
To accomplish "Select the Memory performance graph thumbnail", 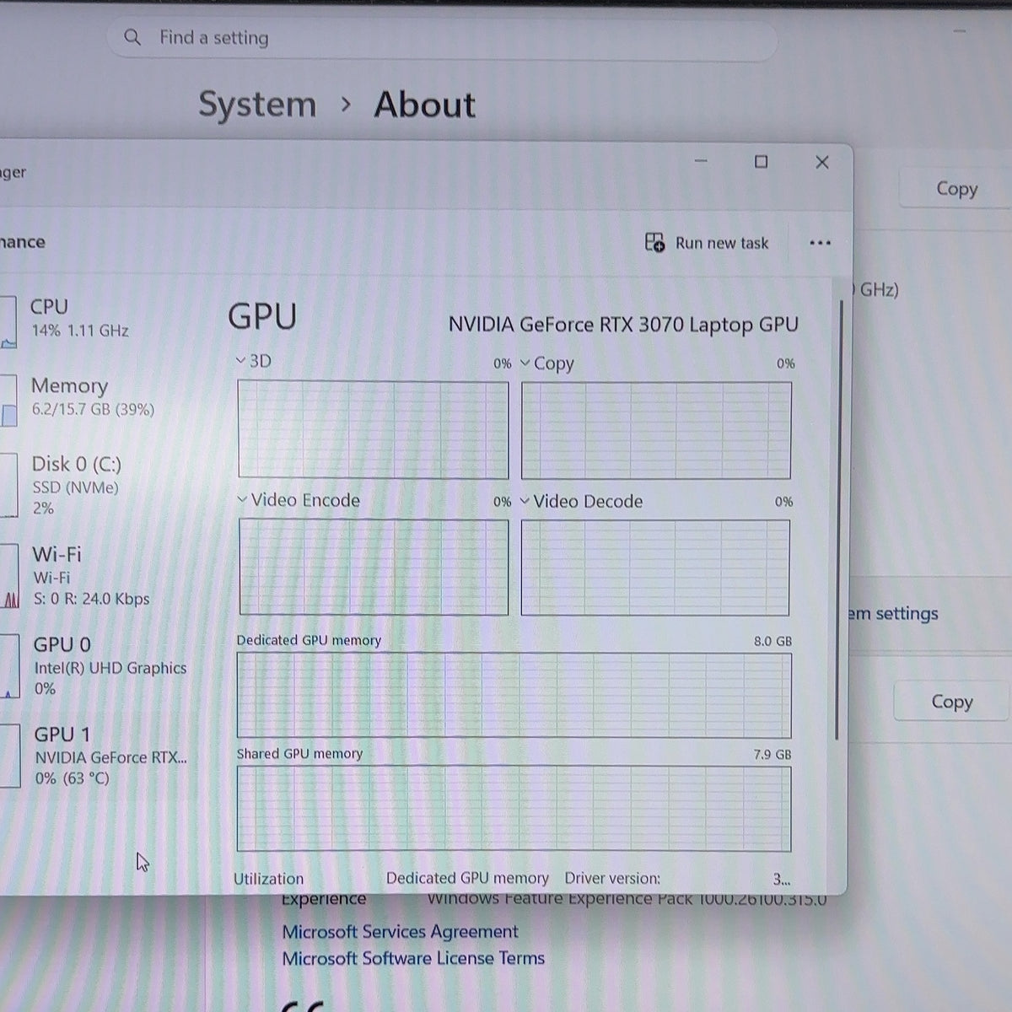I will pos(8,401).
